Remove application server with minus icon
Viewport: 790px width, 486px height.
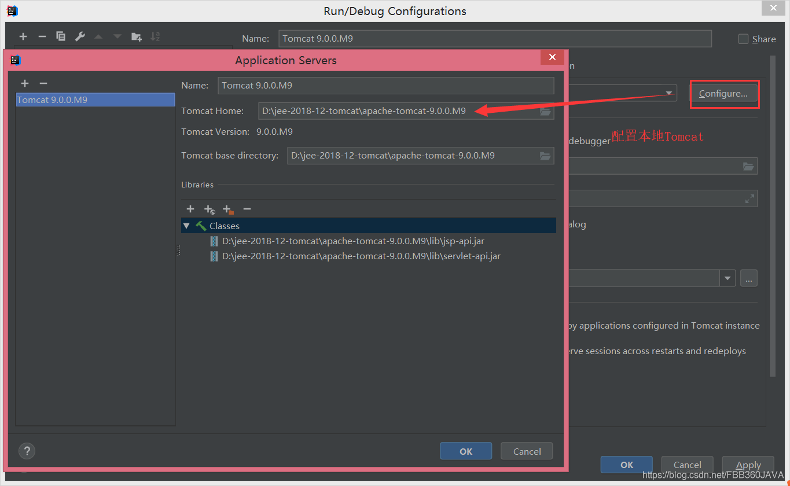(x=43, y=83)
